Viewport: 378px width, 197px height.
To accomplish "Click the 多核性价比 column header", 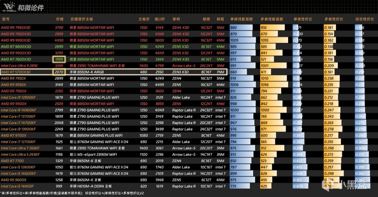I will pos(334,19).
